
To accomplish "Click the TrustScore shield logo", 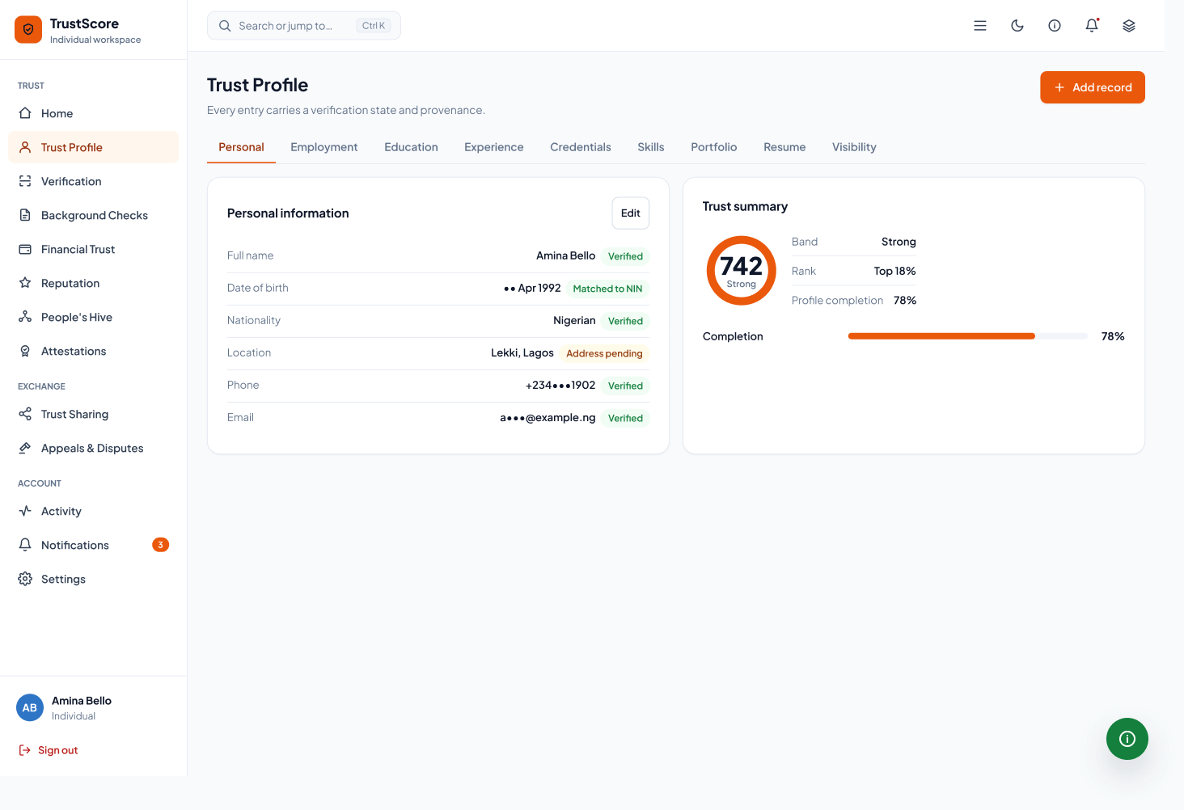I will point(28,30).
